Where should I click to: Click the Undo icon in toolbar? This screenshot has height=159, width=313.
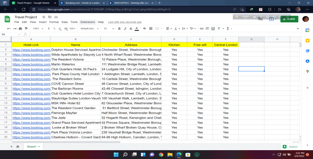[x=9, y=29]
